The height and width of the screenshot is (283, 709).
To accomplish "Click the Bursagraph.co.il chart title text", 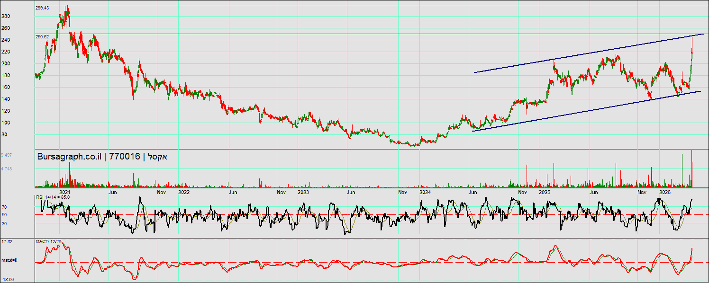I will pyautogui.click(x=102, y=157).
